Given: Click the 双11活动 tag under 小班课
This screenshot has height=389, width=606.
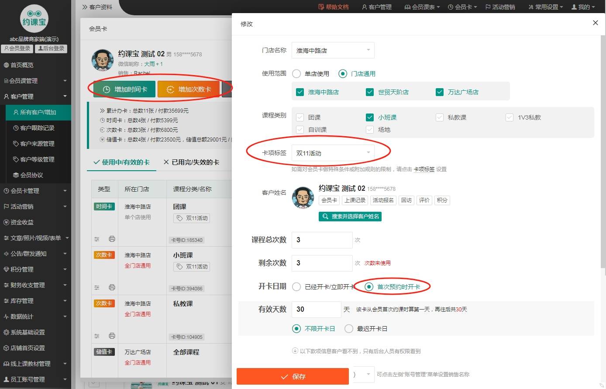Looking at the screenshot, I should (x=192, y=266).
